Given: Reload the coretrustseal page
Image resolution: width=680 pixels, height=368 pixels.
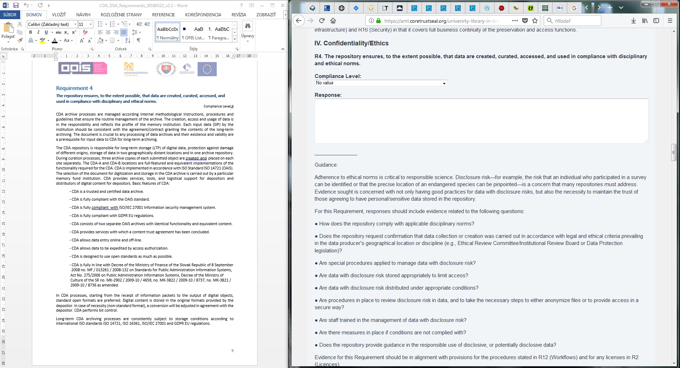Looking at the screenshot, I should [x=322, y=21].
